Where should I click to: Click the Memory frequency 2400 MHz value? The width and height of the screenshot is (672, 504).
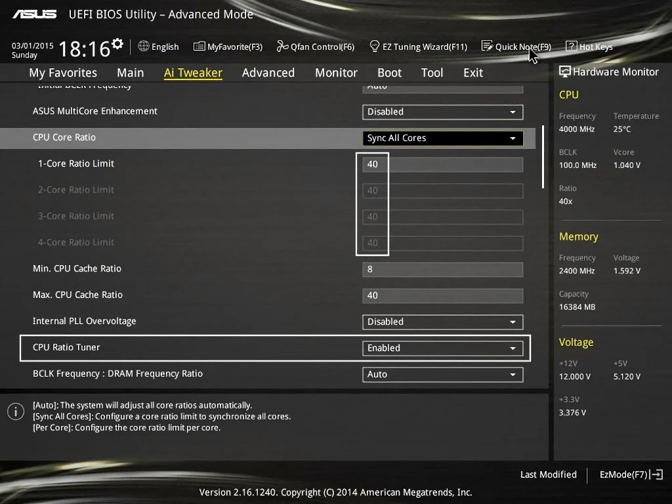(x=577, y=271)
